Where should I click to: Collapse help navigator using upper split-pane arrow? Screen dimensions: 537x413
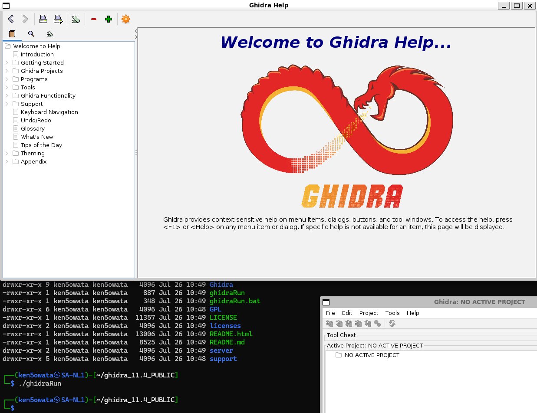tap(136, 31)
